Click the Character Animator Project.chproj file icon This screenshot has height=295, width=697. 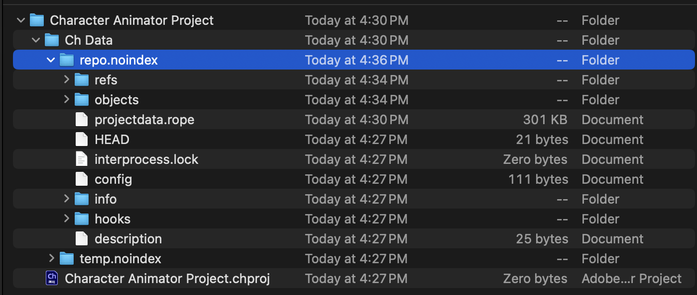(51, 279)
